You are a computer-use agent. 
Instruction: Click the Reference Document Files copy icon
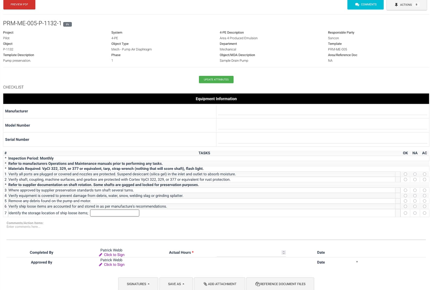coord(257,284)
